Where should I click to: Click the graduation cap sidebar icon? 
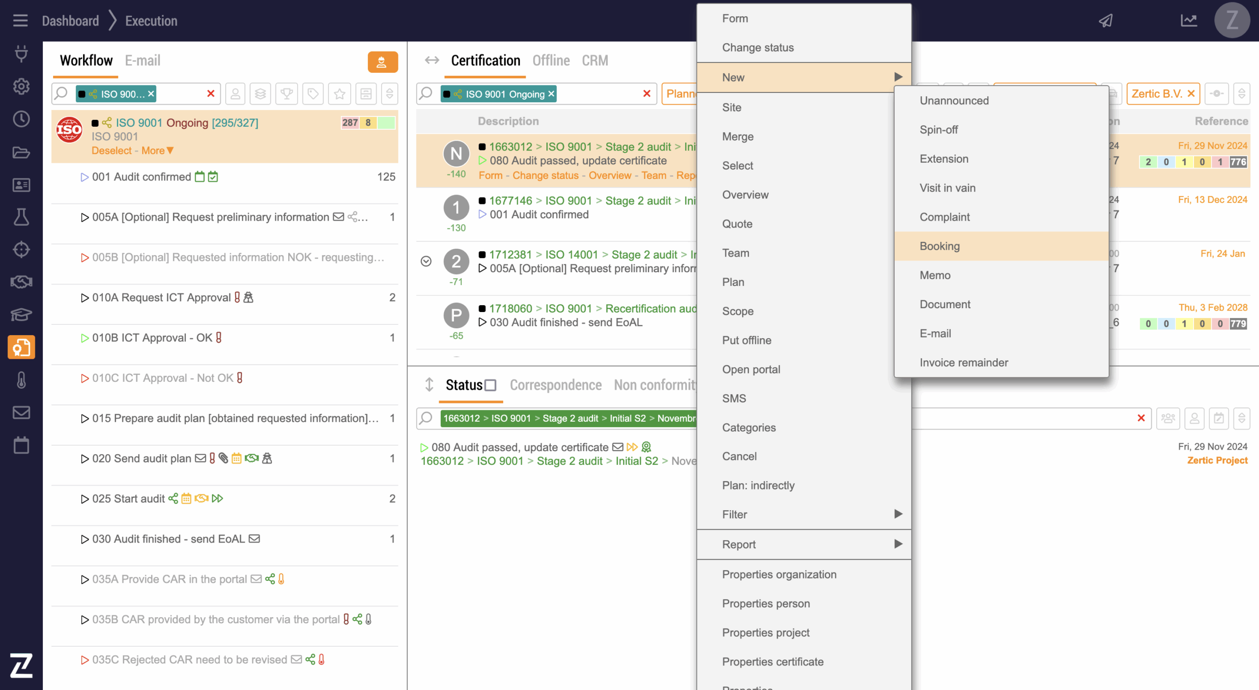point(21,315)
